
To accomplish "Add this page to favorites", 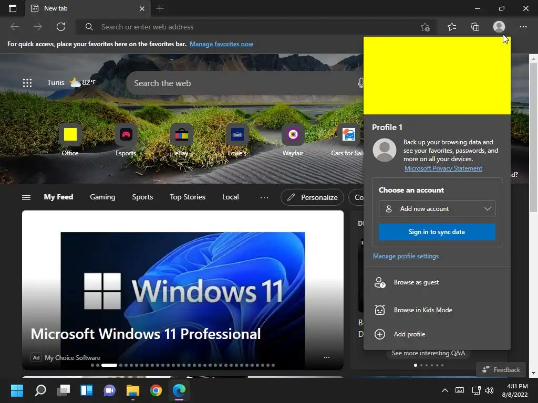I will pos(426,27).
